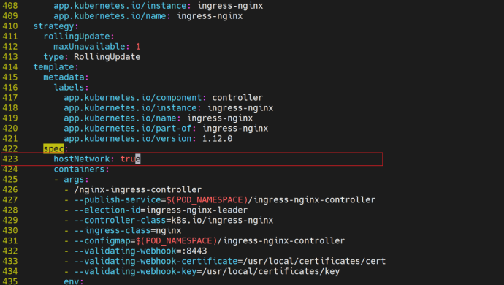
Task: Click app.kubernetes.io/version key on line 421
Action: click(x=128, y=139)
